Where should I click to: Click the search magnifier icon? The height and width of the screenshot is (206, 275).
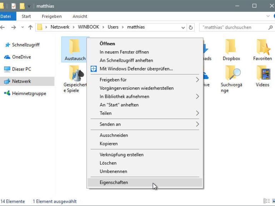pos(270,27)
